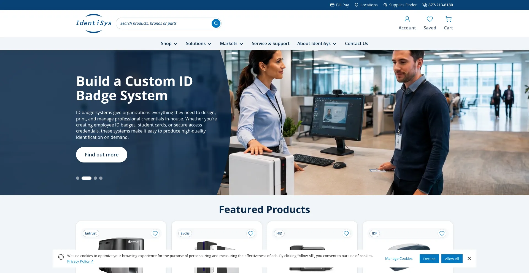Viewport: 529px width, 273px height.
Task: Open Service & Support page
Action: click(x=271, y=43)
